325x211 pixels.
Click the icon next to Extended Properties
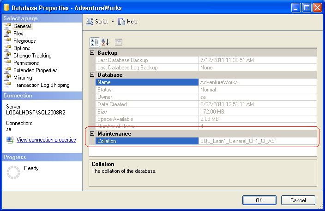coord(7,70)
